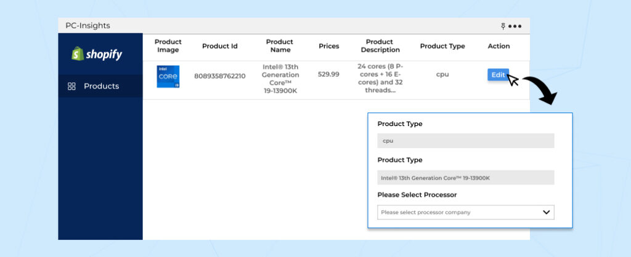Click the grid icon beside Products

[x=71, y=86]
